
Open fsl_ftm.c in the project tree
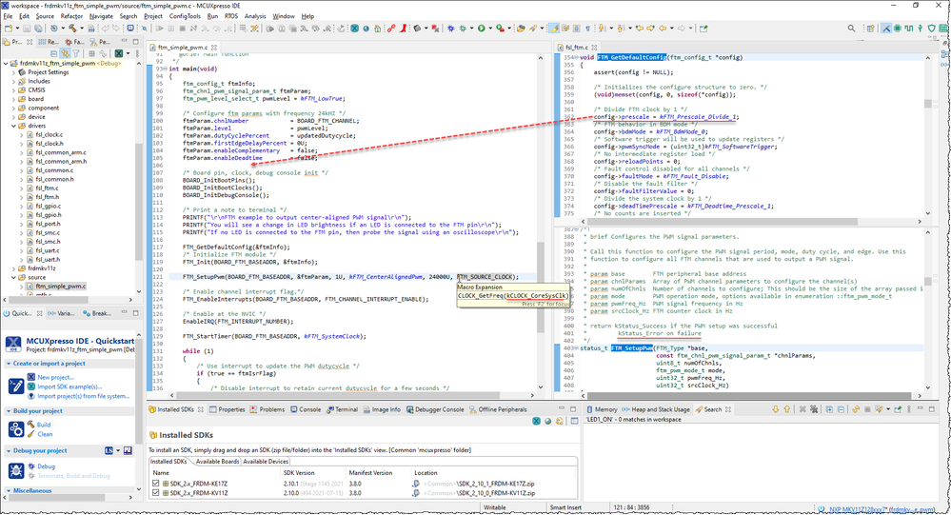[45, 188]
